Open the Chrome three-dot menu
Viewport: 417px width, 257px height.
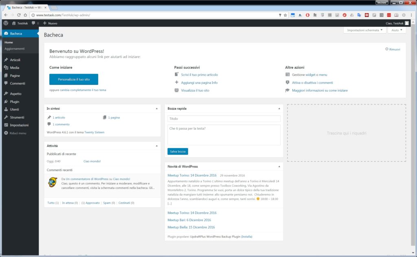tap(411, 15)
